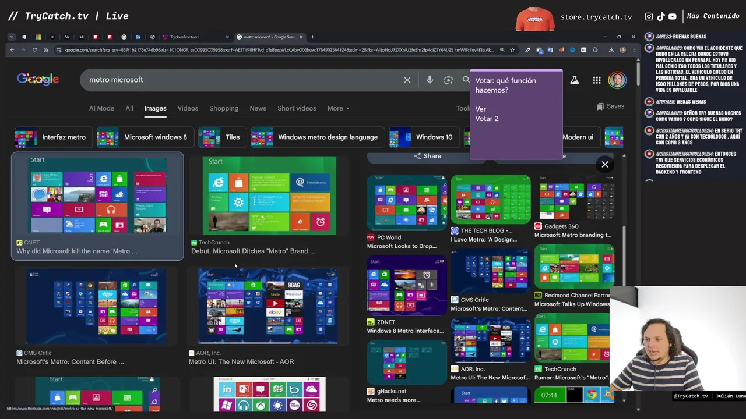Start voice search with the microphone icon
The height and width of the screenshot is (419, 746).
coord(430,80)
